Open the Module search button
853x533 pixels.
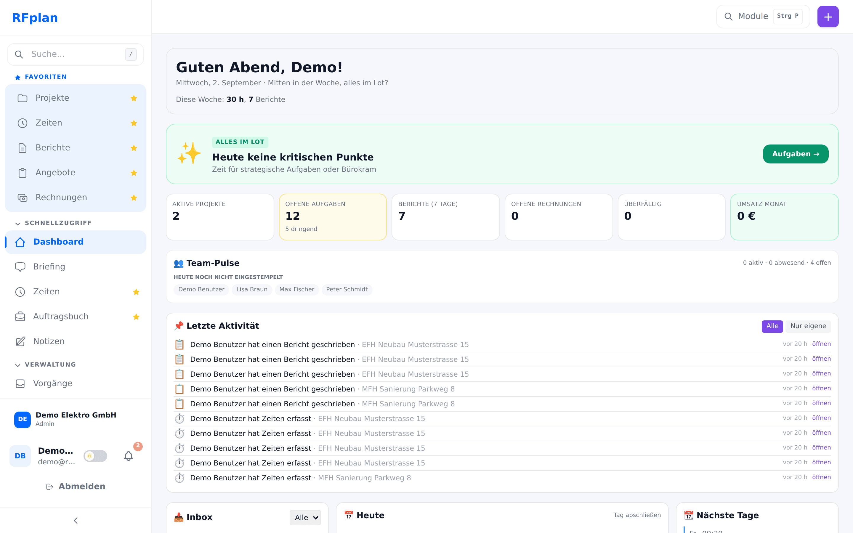(763, 17)
